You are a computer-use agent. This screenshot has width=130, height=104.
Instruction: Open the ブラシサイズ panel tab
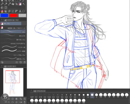pyautogui.click(x=40, y=91)
